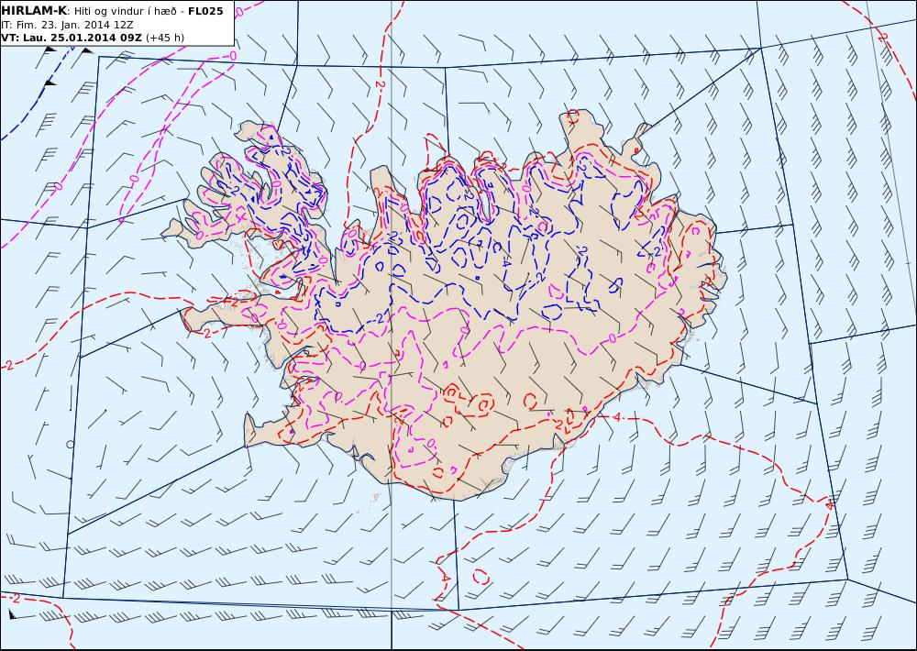Image resolution: width=917 pixels, height=651 pixels.
Task: Click the 'IT: Fim. 23. Jan. 2014 12Z' line
Action: click(x=67, y=25)
